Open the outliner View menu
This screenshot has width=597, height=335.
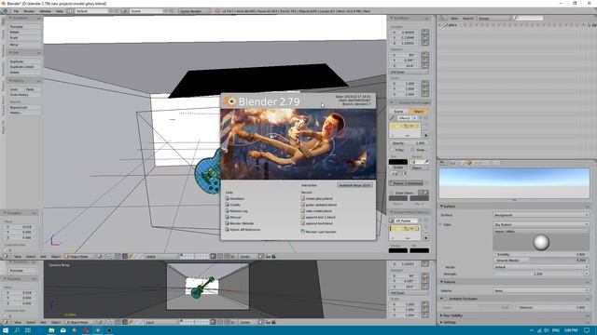pos(454,19)
